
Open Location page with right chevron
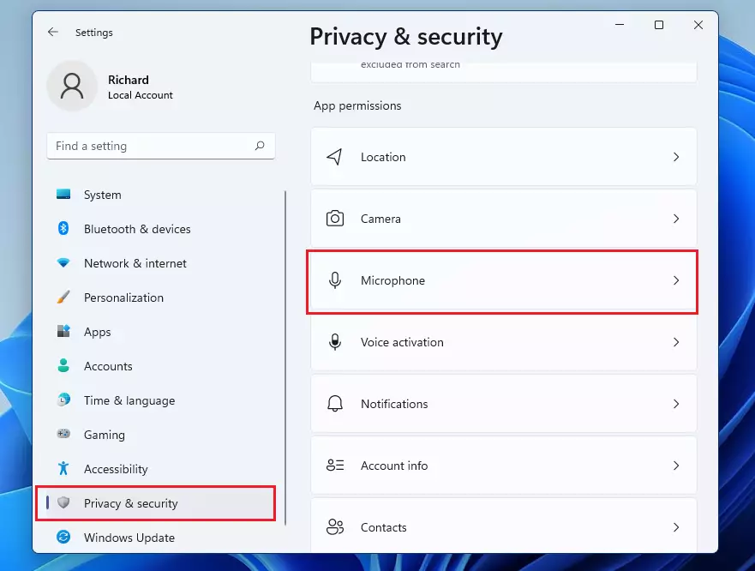(676, 157)
